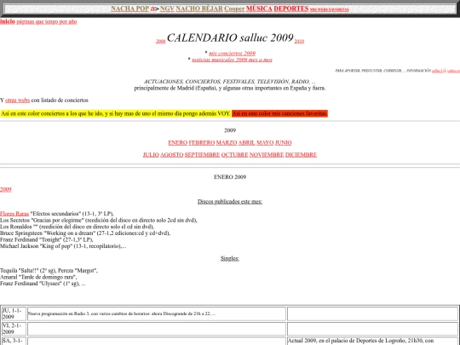Click 'Nueva programación en Radio 3' cell
Screen dimensions: 460x345
click(157, 313)
